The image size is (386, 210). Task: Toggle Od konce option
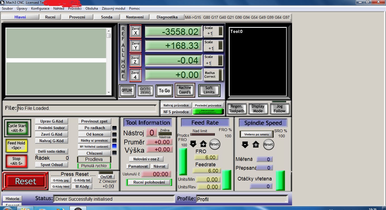tap(95, 134)
